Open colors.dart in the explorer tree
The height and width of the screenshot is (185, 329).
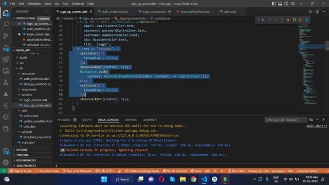[31, 116]
